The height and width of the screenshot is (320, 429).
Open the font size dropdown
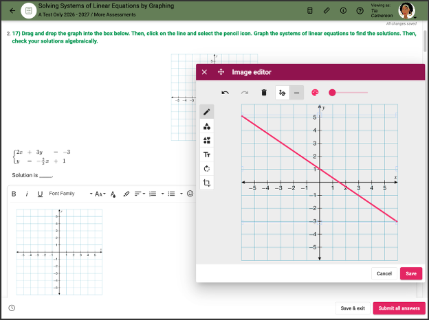(x=100, y=194)
